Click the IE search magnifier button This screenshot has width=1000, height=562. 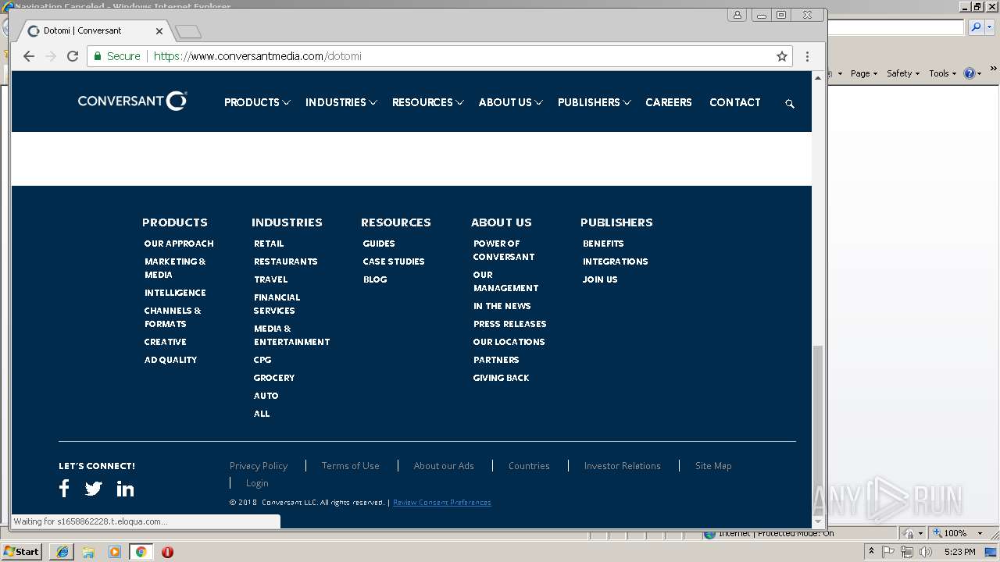coord(976,27)
